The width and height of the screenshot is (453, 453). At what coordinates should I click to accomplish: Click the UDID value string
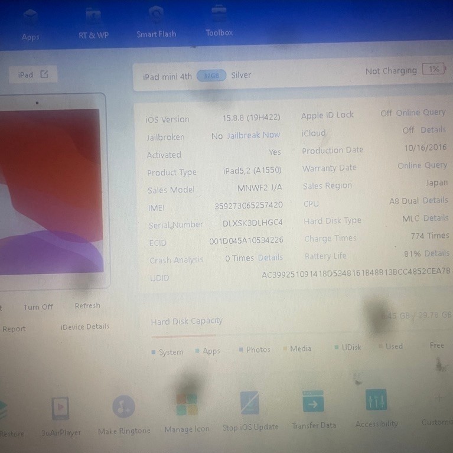[356, 272]
